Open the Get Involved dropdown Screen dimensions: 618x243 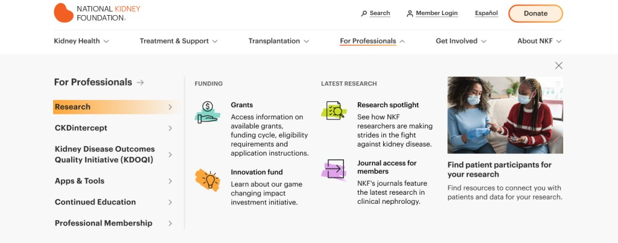461,41
